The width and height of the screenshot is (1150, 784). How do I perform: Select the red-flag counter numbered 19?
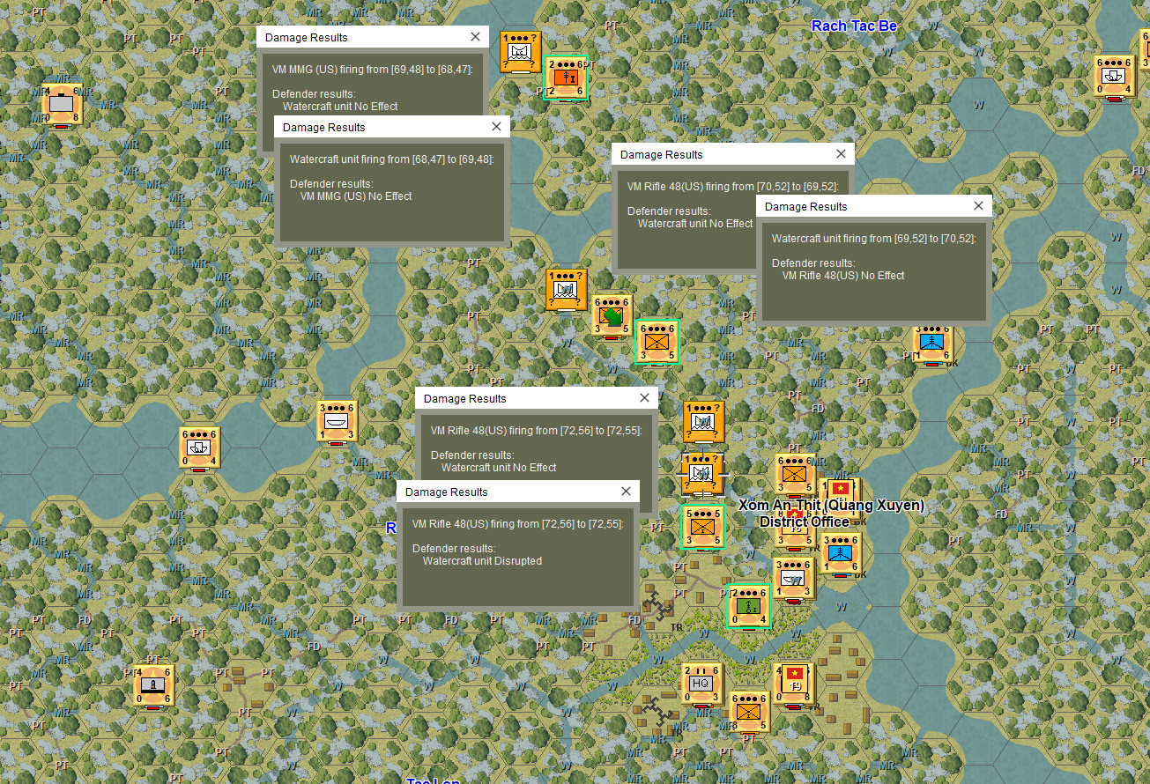click(794, 684)
